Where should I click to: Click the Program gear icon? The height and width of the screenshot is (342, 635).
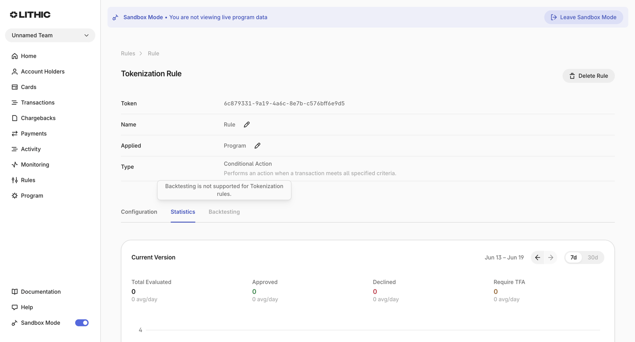click(x=15, y=196)
